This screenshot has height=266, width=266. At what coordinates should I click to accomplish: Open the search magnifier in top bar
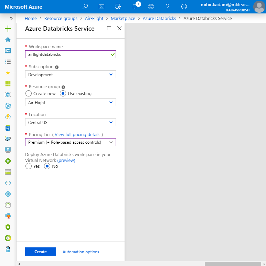(x=85, y=7)
